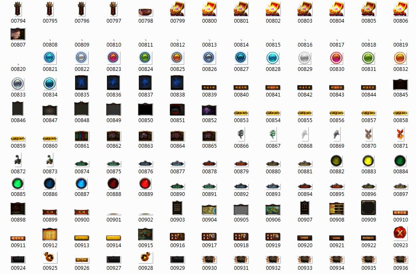Select the portrait thumbnail 00807

point(18,34)
